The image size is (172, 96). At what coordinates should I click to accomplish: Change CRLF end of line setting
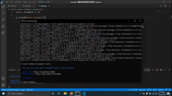(x=155, y=90)
